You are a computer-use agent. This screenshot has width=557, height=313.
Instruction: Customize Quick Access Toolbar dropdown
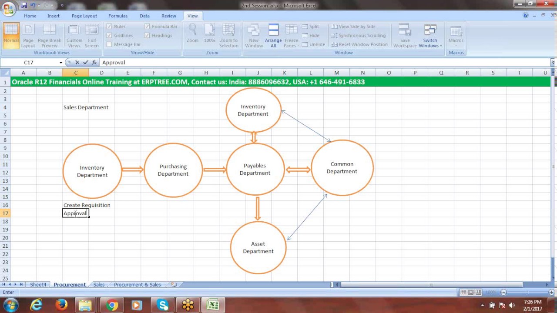pos(62,6)
